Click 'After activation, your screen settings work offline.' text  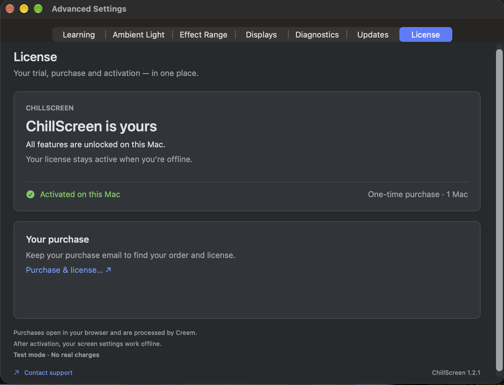88,344
